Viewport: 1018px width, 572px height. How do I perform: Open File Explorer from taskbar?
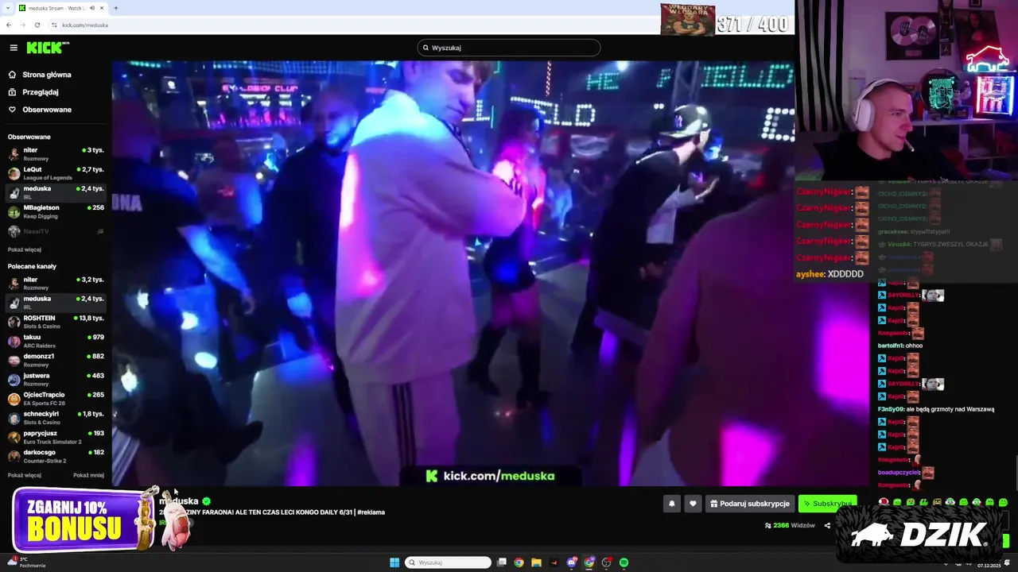[x=537, y=562]
